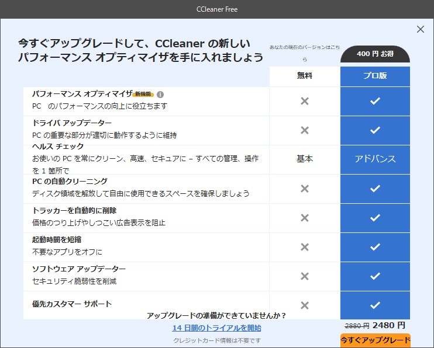Click the description PC の重要な部分が適切に動作するように維持

pyautogui.click(x=104, y=135)
